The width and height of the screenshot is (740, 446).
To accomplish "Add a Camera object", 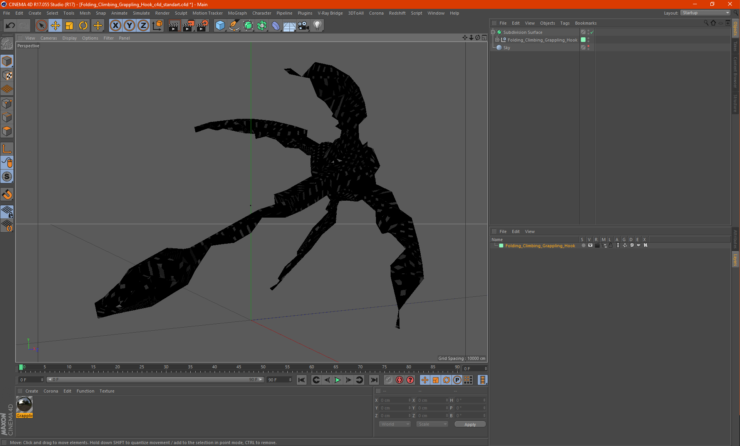I will click(x=304, y=26).
